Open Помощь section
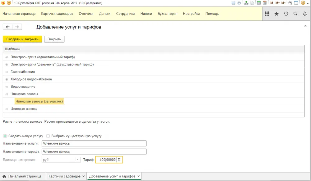Viewport: 311px width, 181px height. coord(212,14)
